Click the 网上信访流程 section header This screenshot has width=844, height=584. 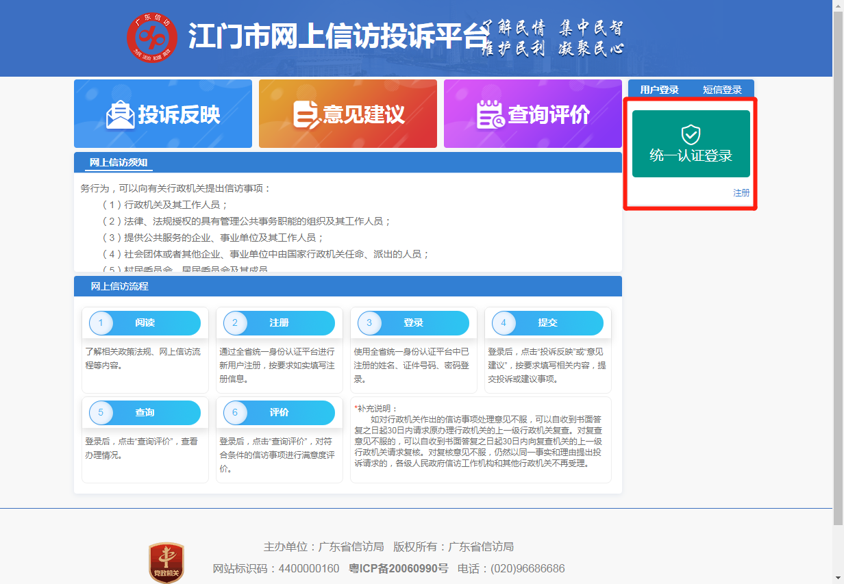[120, 286]
